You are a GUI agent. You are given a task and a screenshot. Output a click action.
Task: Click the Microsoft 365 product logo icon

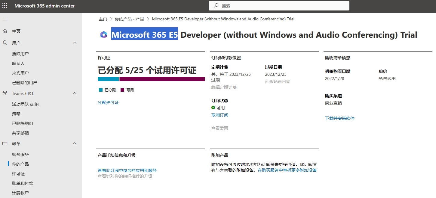point(104,35)
